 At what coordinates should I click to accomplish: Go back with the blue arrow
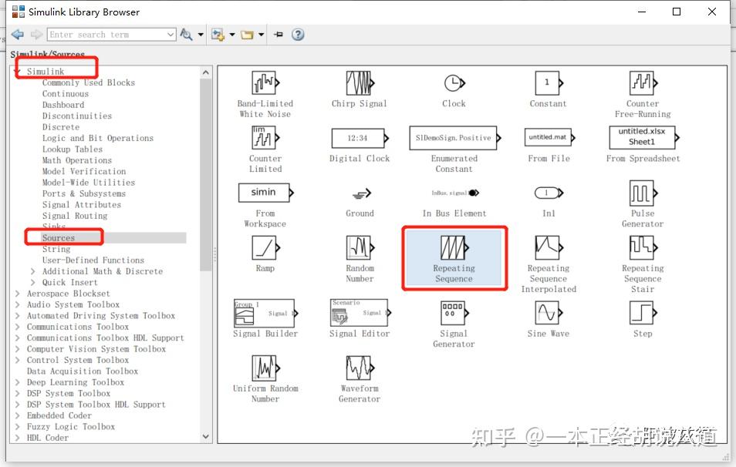point(18,34)
